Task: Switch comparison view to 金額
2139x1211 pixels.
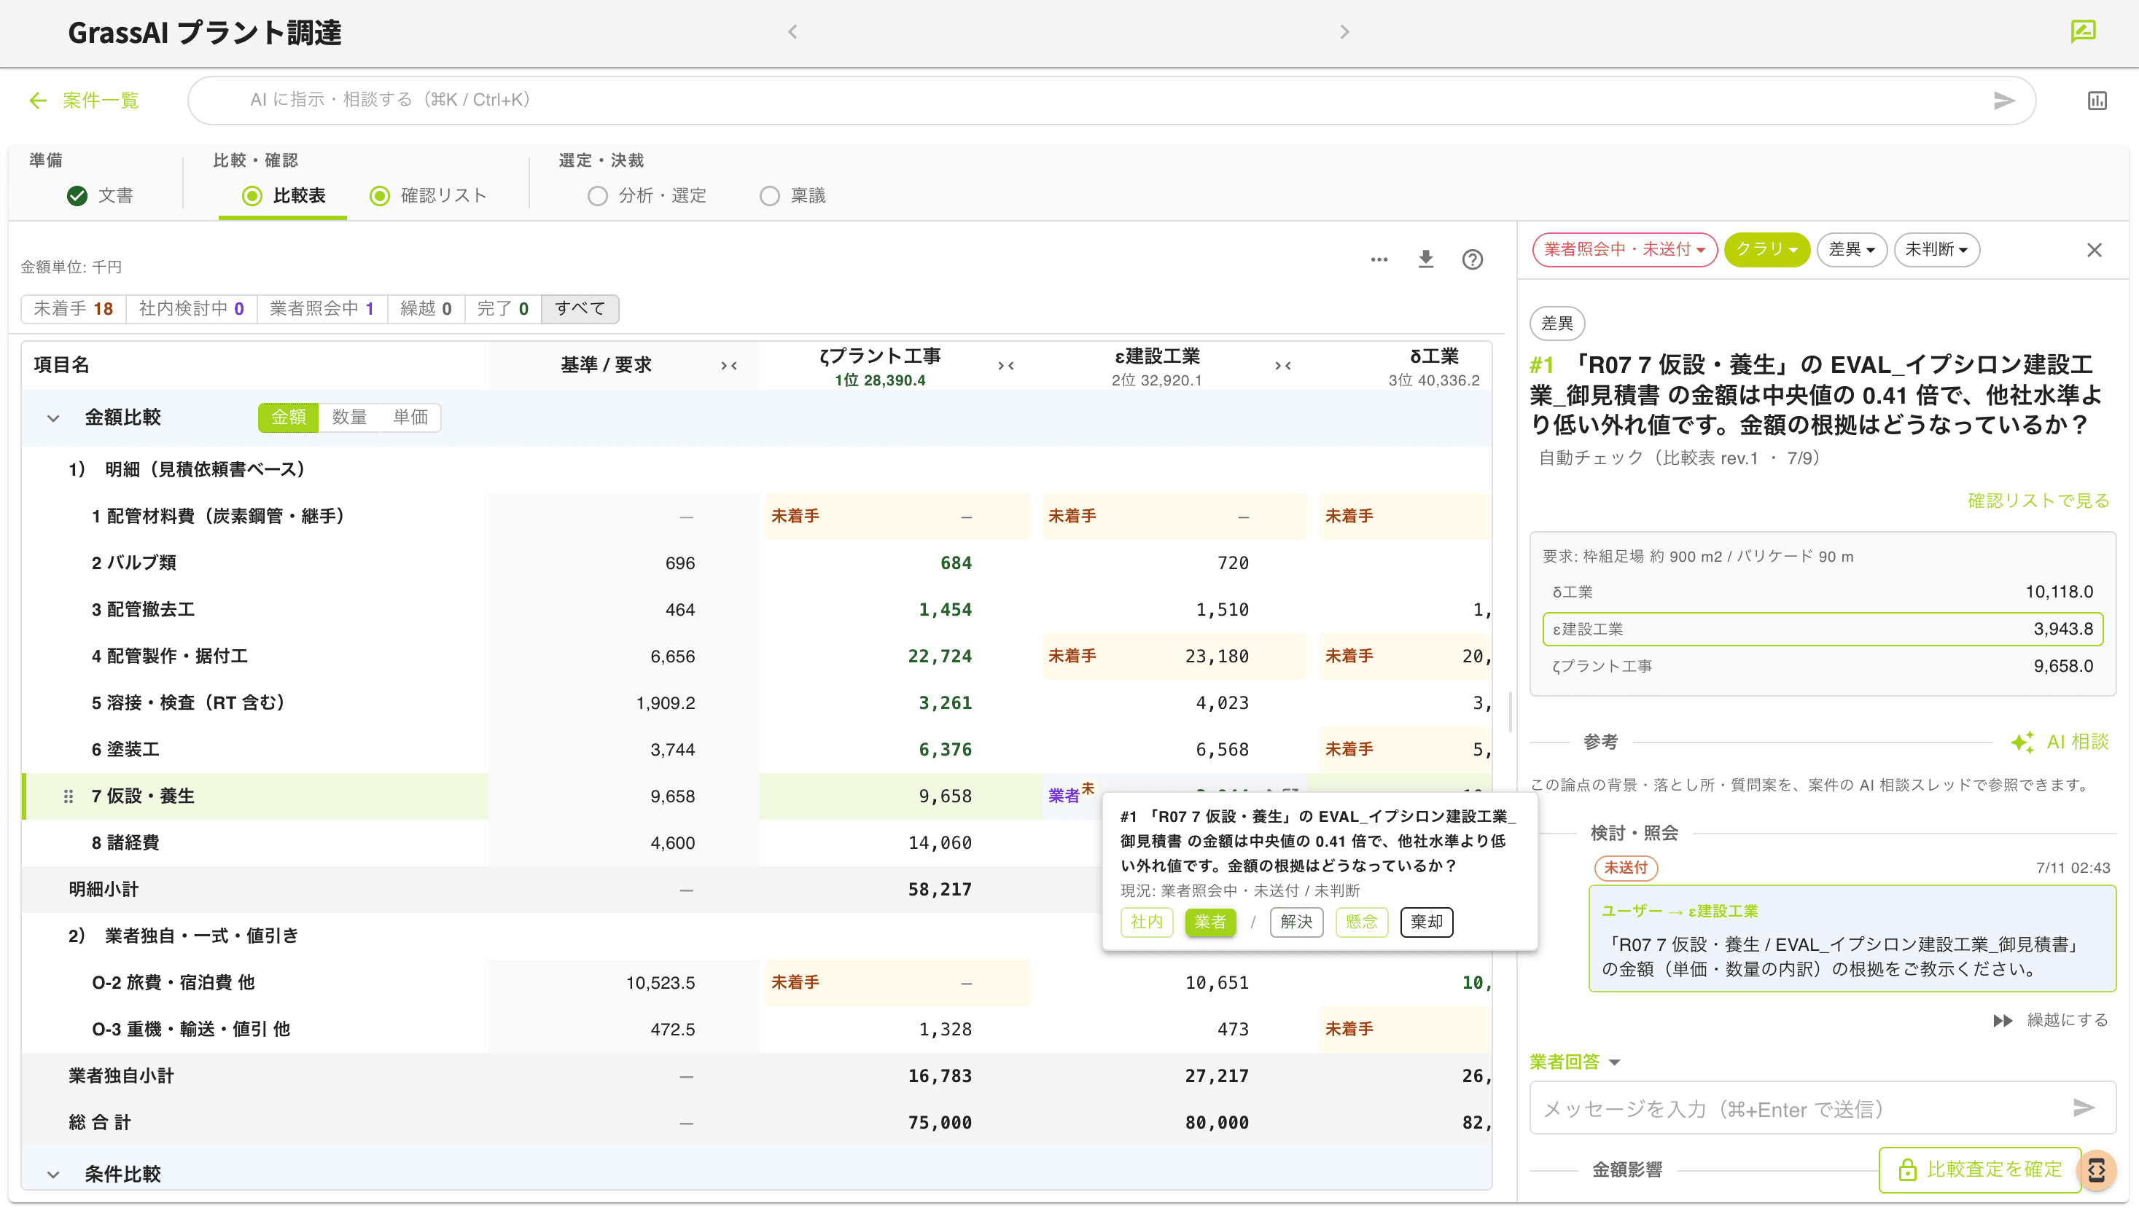Action: [288, 418]
